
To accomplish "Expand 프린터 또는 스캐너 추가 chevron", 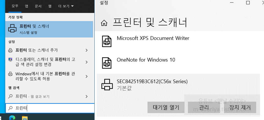I will click(87, 50).
